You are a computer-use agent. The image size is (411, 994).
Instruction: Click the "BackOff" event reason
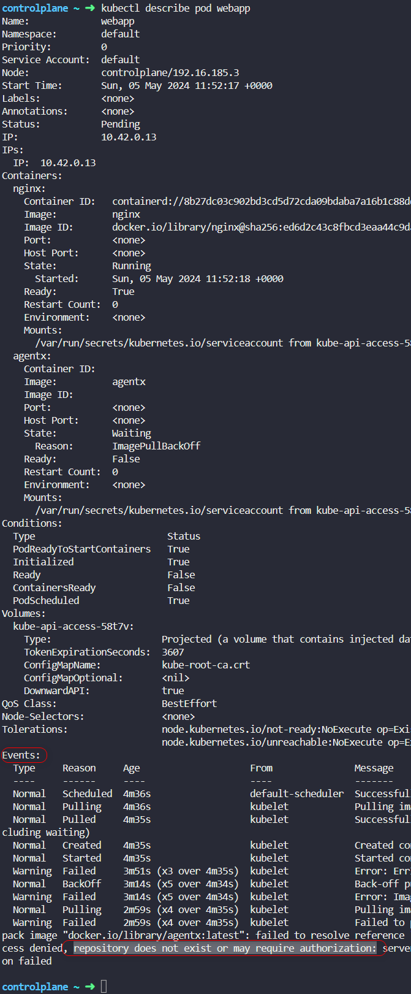click(81, 884)
